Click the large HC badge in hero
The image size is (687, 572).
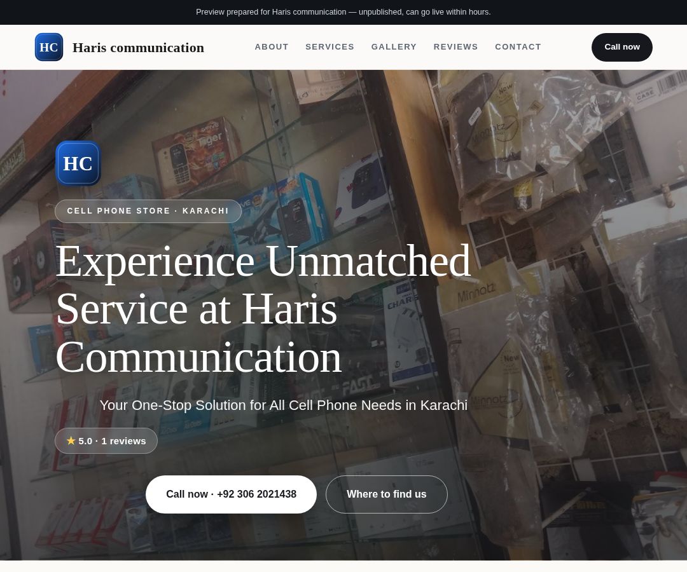point(78,163)
